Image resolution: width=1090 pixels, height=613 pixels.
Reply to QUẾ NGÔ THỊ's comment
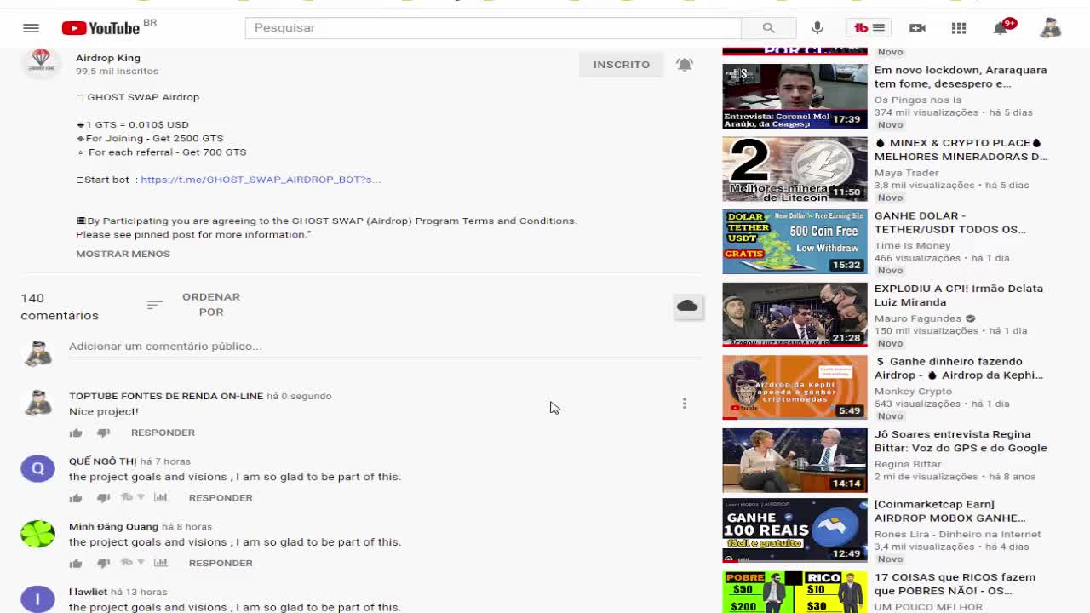point(221,498)
